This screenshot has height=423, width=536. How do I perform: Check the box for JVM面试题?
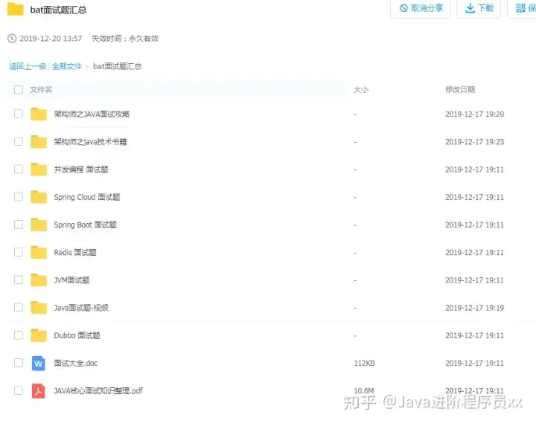pos(19,280)
